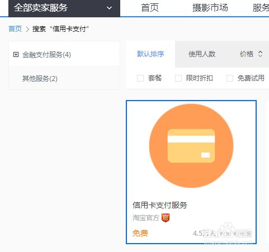Switch to 默认排序 sorting tab
Viewport: 269px width, 252px height.
click(x=150, y=54)
